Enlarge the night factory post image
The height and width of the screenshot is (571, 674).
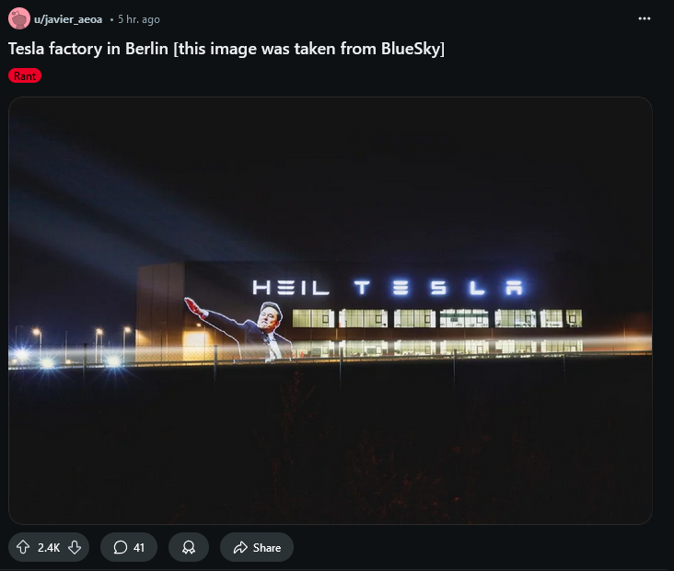pyautogui.click(x=331, y=311)
